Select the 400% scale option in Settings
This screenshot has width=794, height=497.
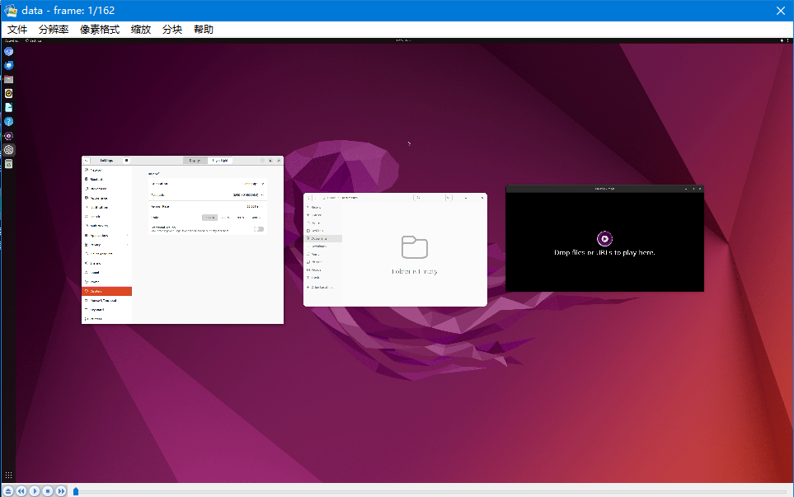coord(256,218)
